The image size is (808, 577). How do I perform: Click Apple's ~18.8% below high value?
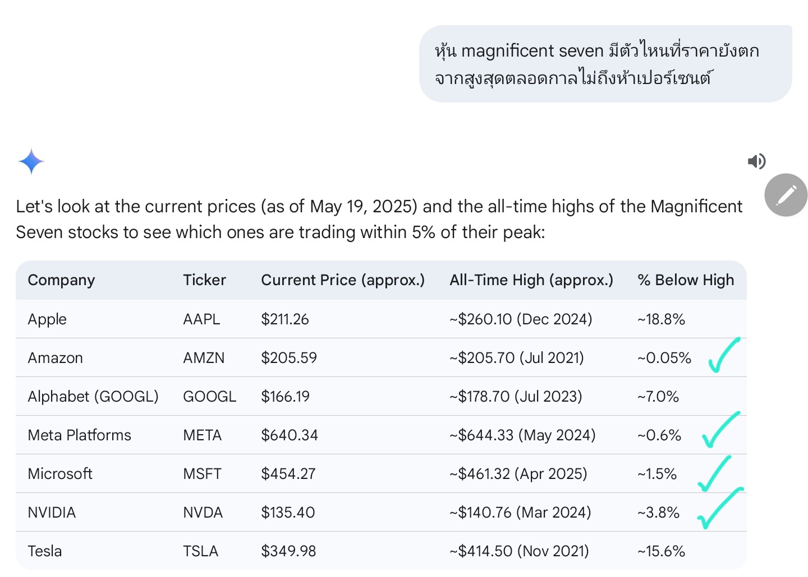661,319
